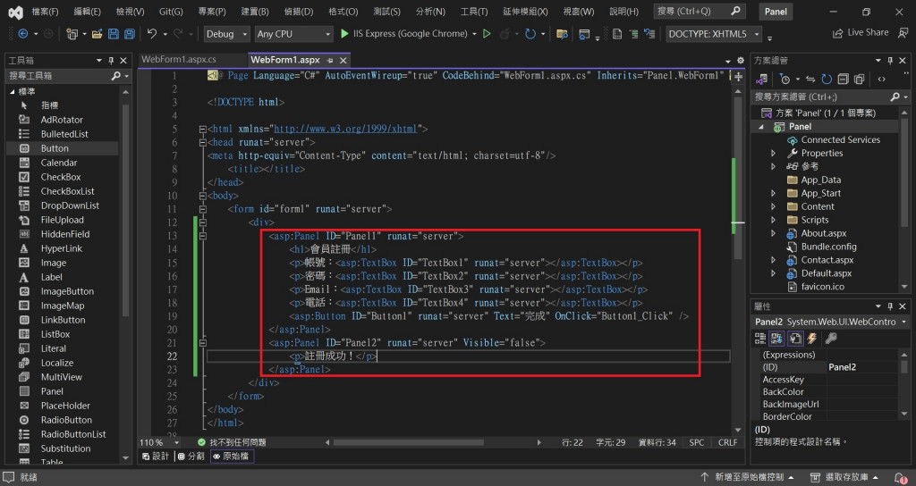Image resolution: width=916 pixels, height=486 pixels.
Task: Click Categorized view icon in Properties panel
Action: tap(761, 338)
